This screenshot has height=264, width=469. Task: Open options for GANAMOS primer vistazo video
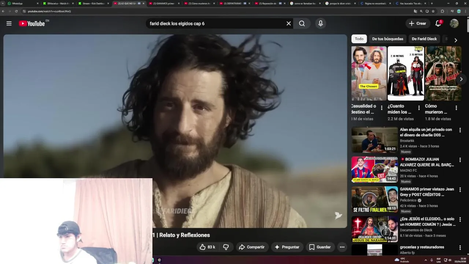click(460, 190)
